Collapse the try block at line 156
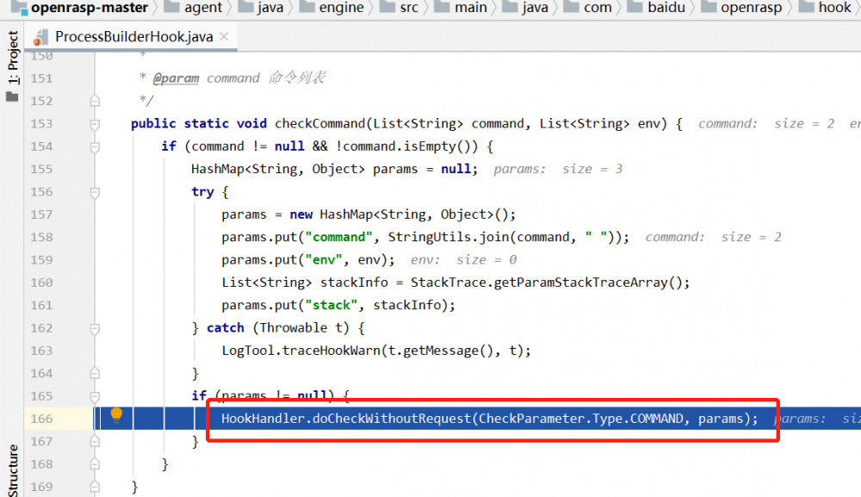This screenshot has width=861, height=497. tap(95, 192)
